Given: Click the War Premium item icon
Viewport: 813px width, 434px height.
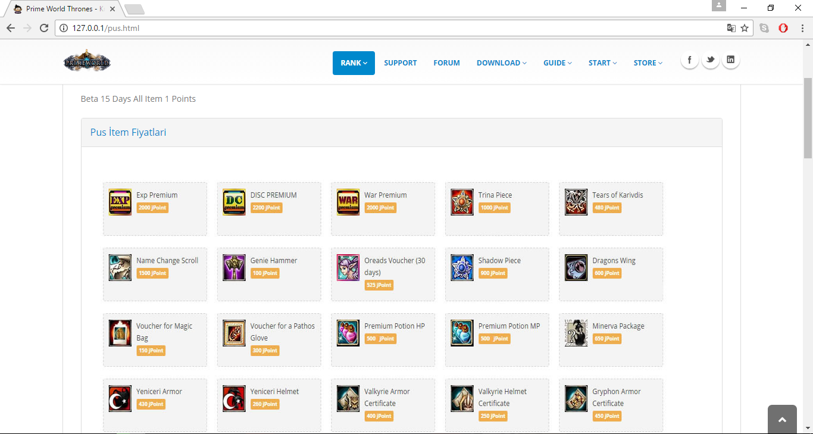Looking at the screenshot, I should click(348, 202).
